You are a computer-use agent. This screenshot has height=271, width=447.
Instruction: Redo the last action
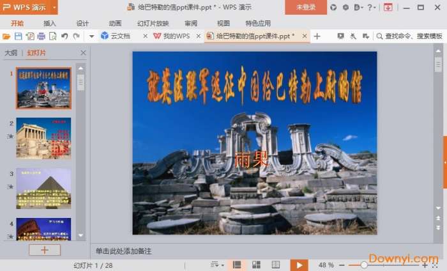coord(76,36)
